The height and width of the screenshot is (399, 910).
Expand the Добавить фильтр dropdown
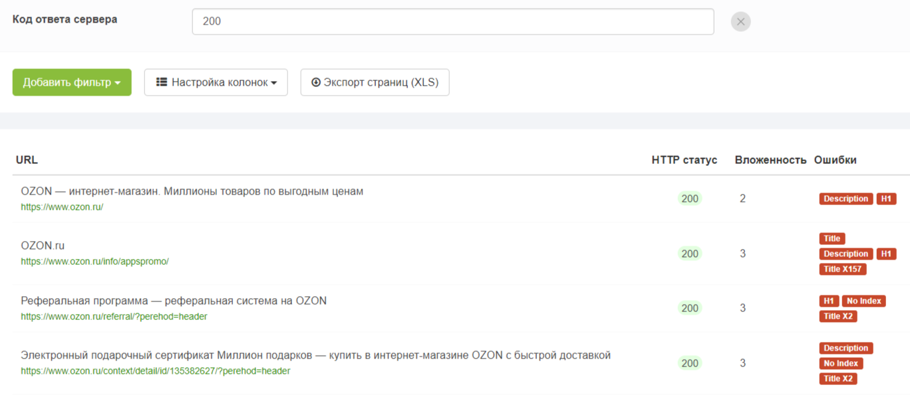[71, 82]
